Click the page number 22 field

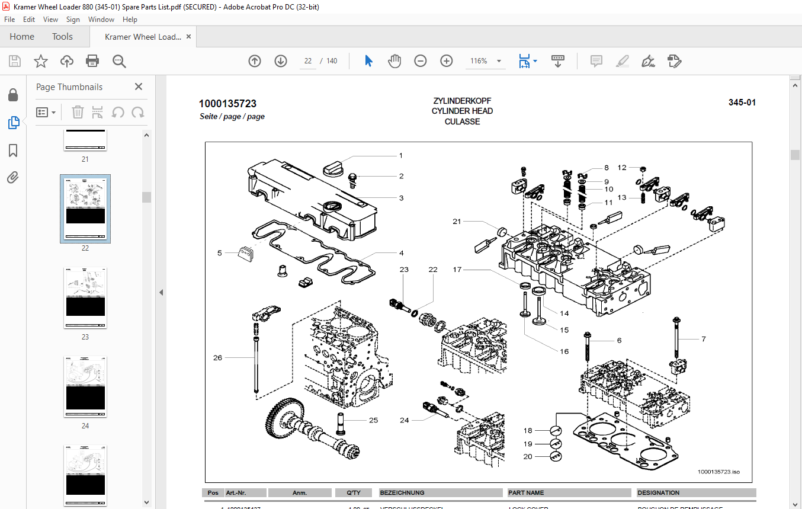coord(308,61)
